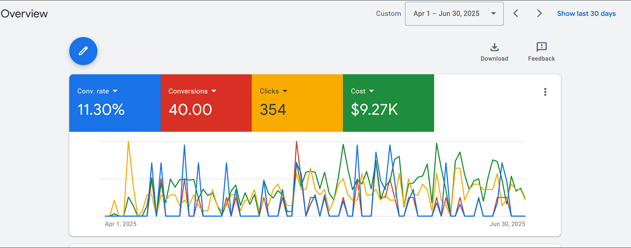This screenshot has width=631, height=248.
Task: Click the Jun 30, 2025 axis label
Action: 507,224
